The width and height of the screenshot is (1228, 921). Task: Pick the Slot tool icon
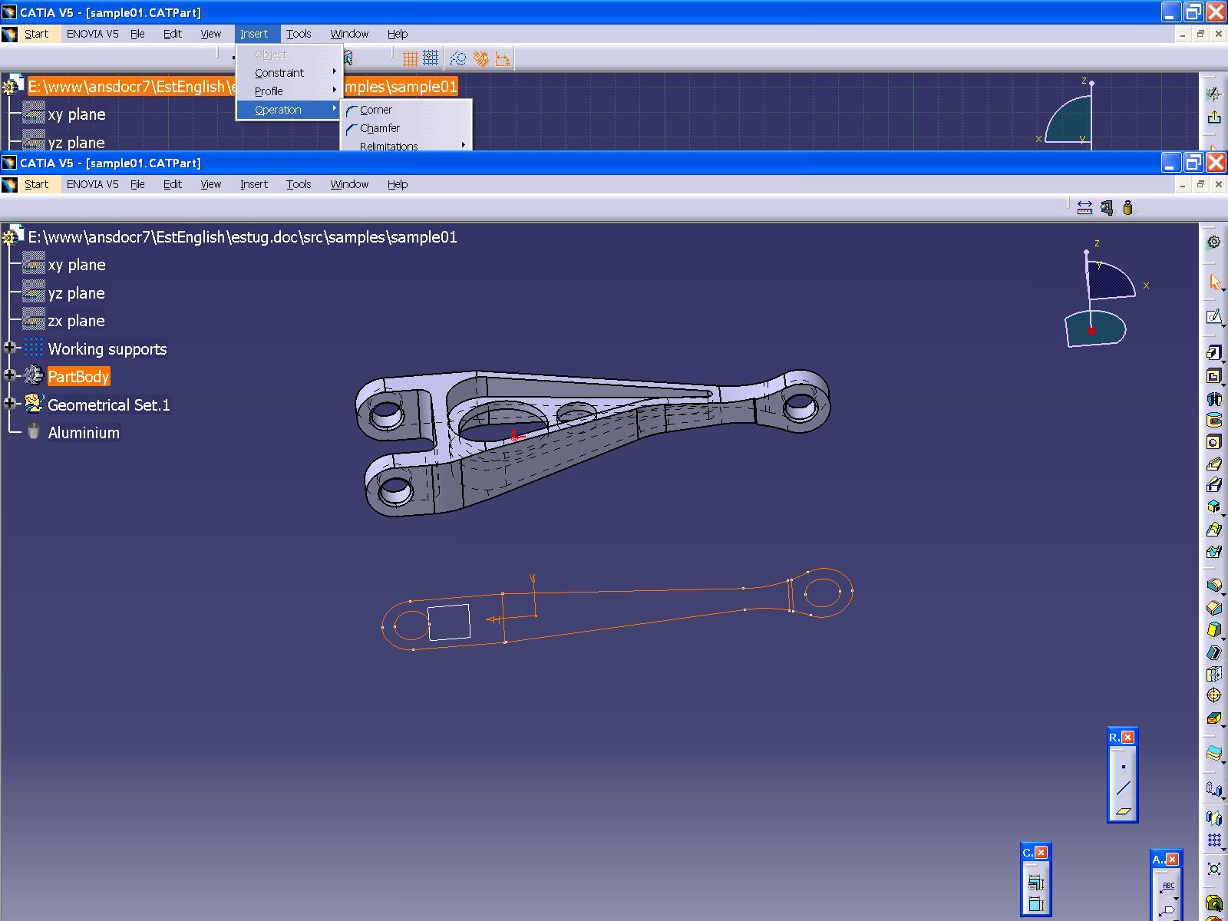click(x=1213, y=485)
